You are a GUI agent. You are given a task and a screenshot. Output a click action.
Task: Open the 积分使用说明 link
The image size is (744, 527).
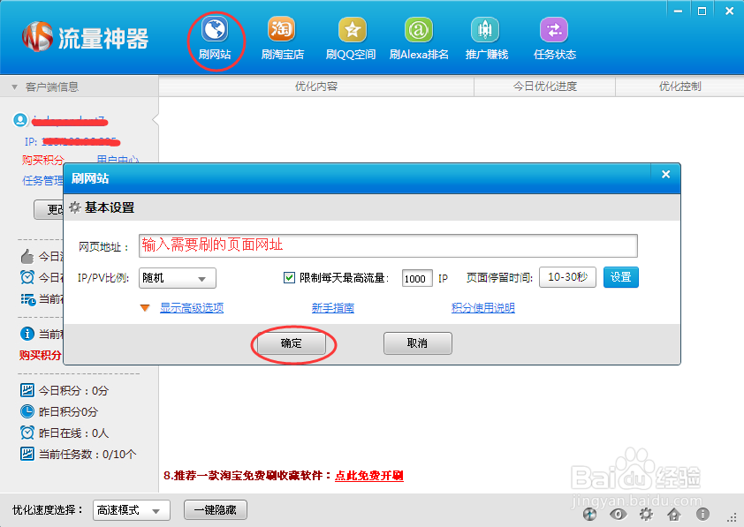pyautogui.click(x=482, y=308)
